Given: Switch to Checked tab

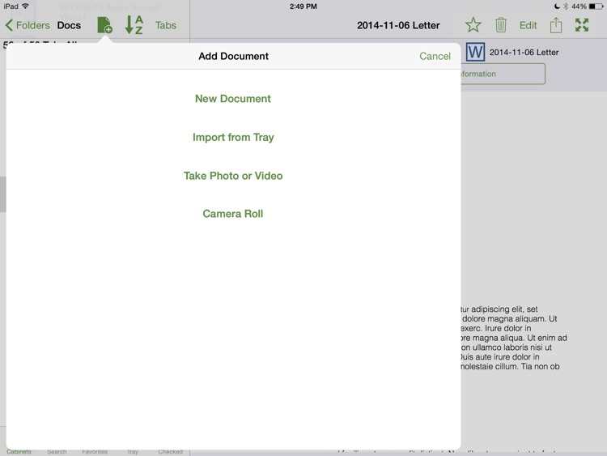Looking at the screenshot, I should [170, 452].
